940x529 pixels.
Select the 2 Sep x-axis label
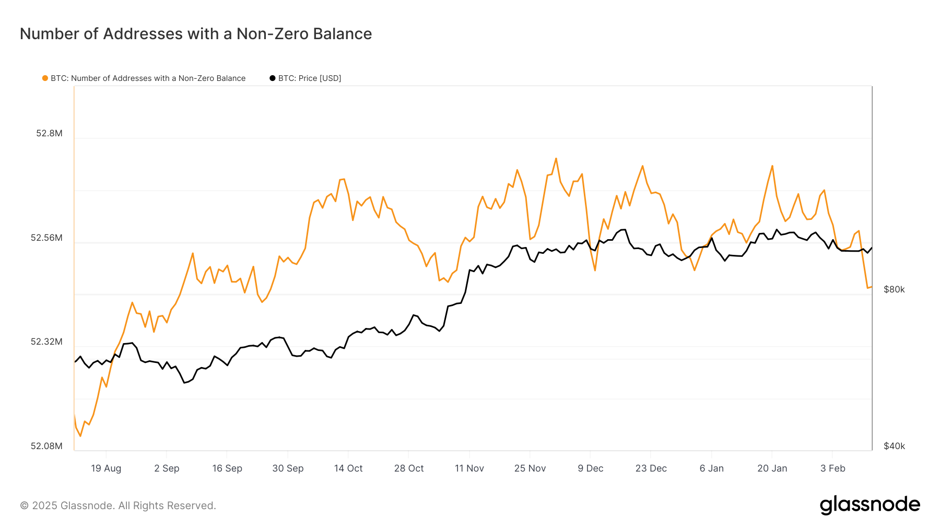tap(167, 468)
